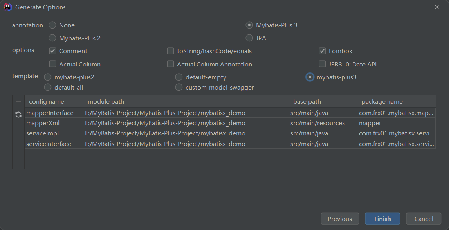Select the serviceInterface config name cell
Image resolution: width=449 pixels, height=230 pixels.
tap(54, 144)
